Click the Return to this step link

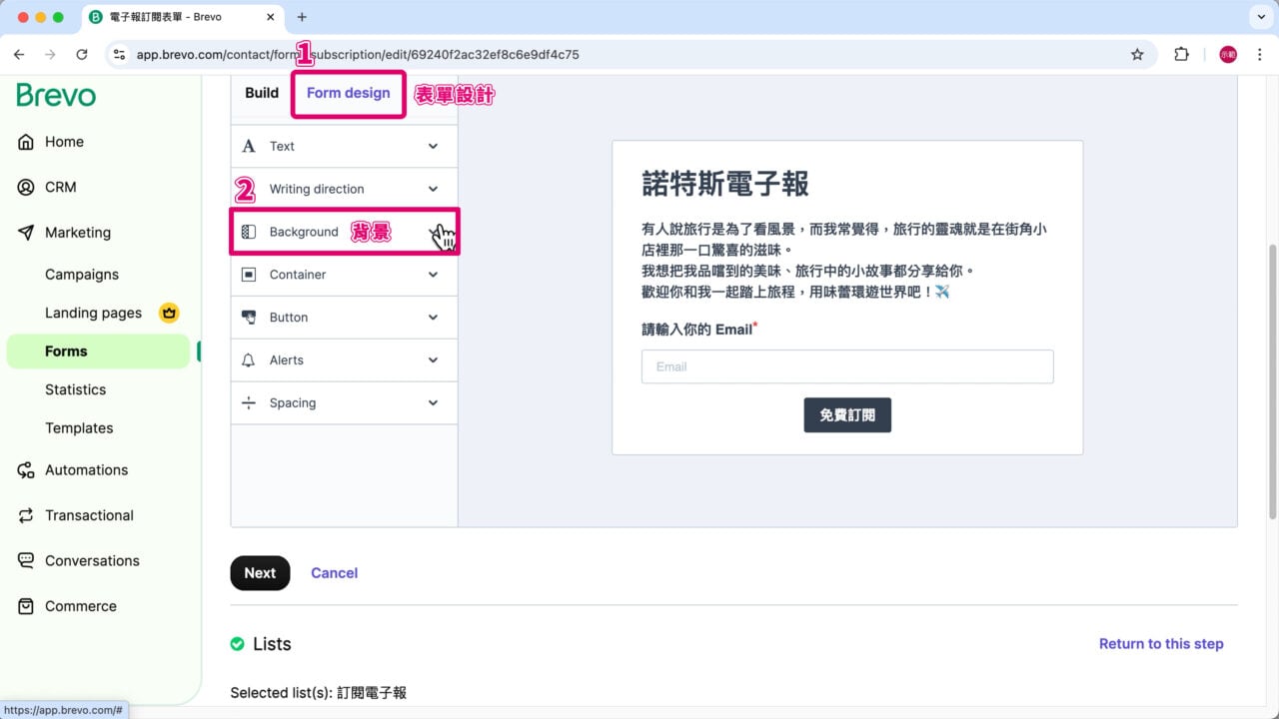click(x=1161, y=643)
